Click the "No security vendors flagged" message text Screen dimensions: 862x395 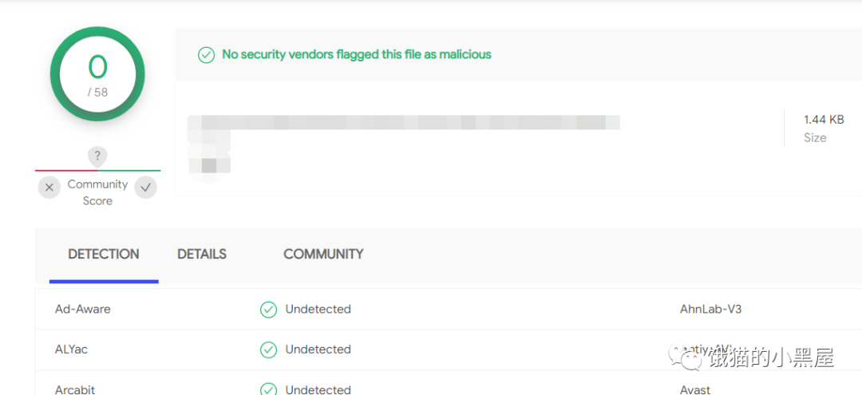pos(356,55)
